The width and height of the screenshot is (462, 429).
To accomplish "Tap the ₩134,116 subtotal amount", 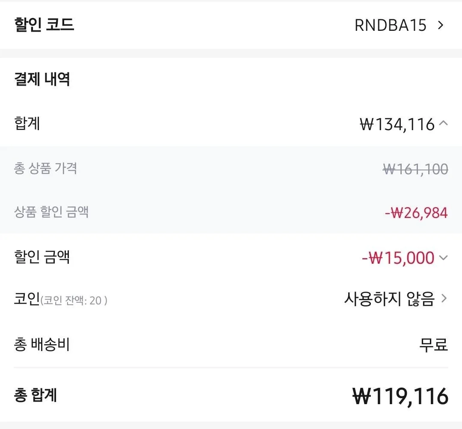I will tap(397, 124).
